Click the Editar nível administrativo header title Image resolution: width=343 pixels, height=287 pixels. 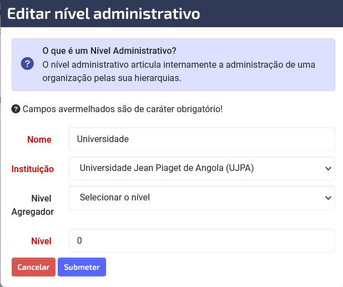103,13
